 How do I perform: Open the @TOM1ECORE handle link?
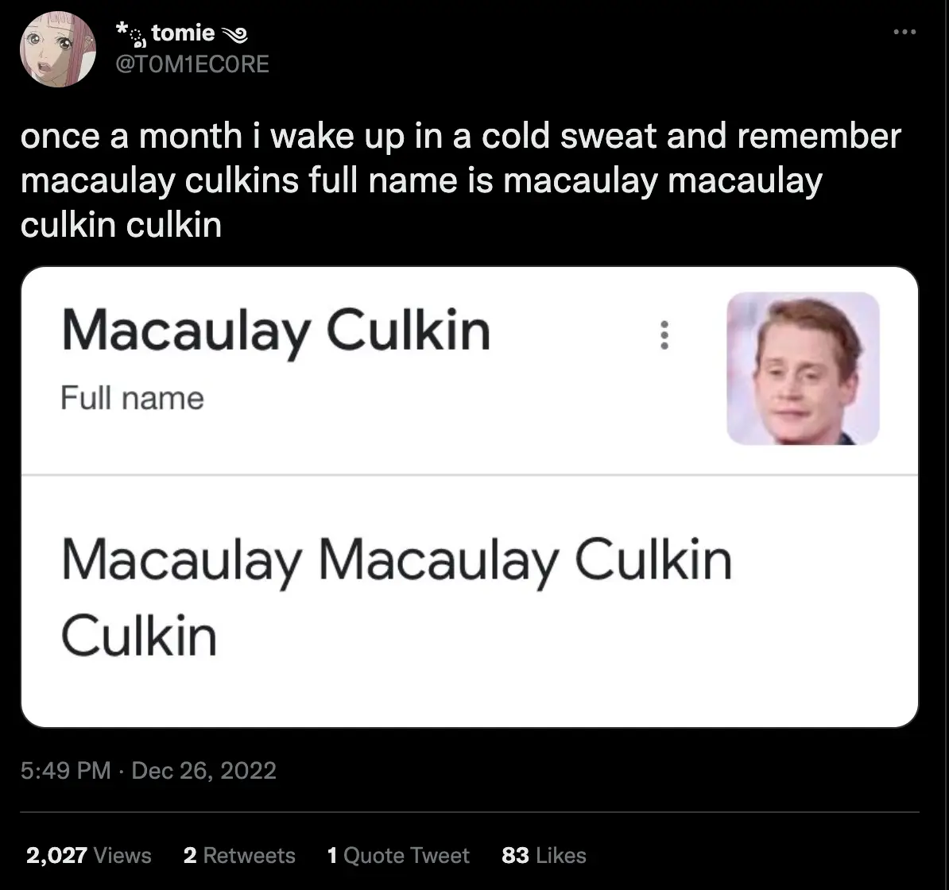click(x=192, y=64)
